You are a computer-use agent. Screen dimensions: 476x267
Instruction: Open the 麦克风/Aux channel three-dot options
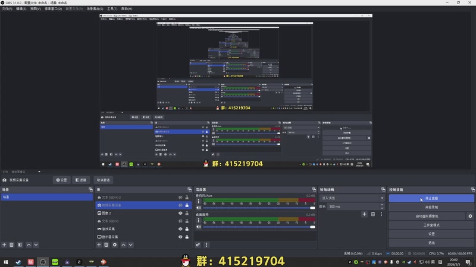(199, 201)
